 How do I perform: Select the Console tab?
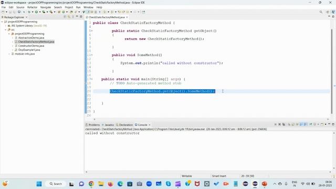tap(141, 125)
